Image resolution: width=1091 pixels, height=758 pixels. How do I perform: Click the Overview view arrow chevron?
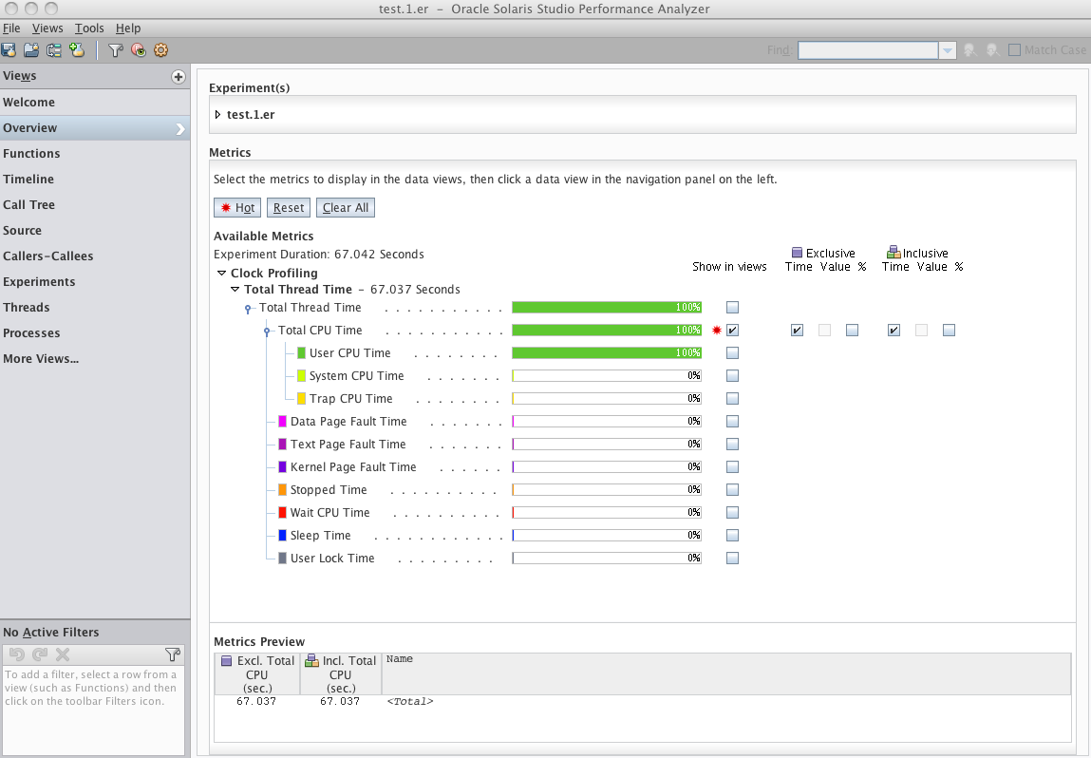[x=180, y=129]
